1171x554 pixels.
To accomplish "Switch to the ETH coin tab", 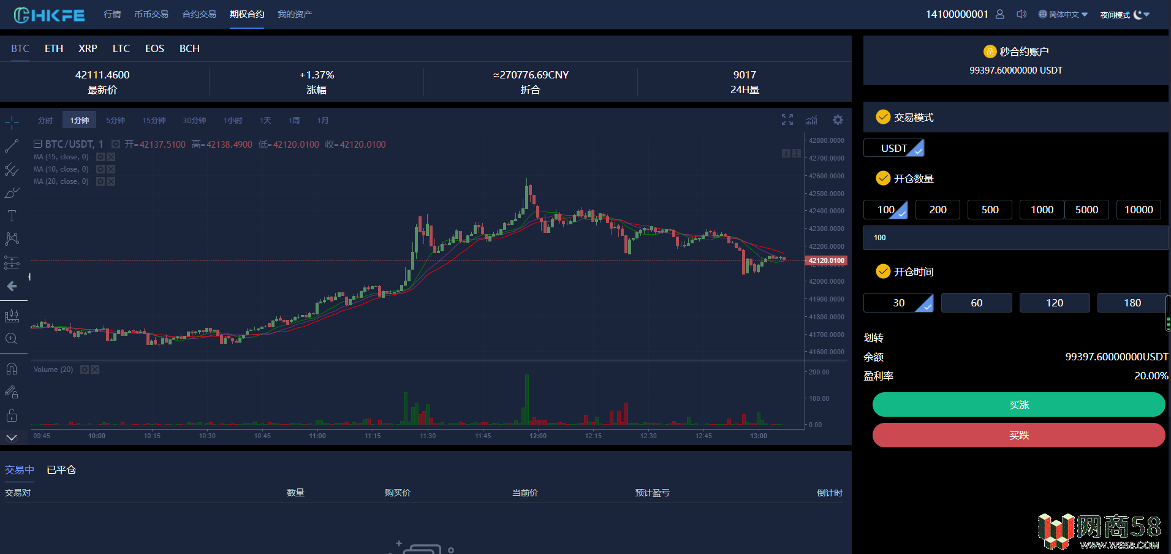I will [x=54, y=48].
